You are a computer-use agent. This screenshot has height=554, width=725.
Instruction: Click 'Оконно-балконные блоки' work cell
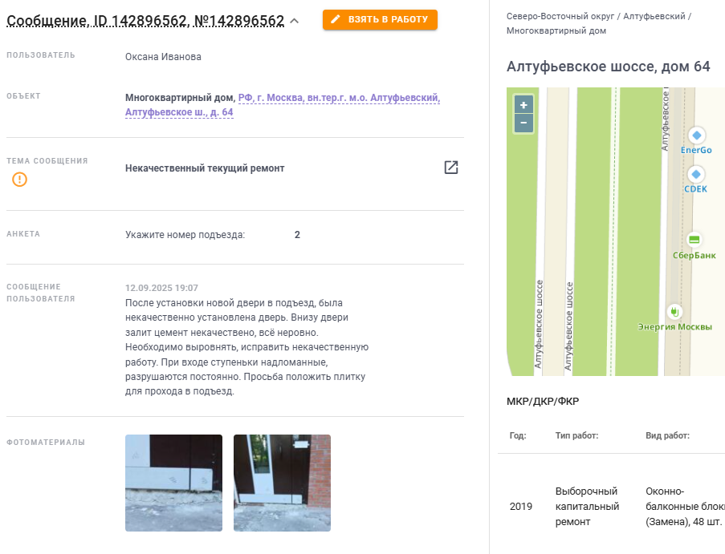click(685, 507)
